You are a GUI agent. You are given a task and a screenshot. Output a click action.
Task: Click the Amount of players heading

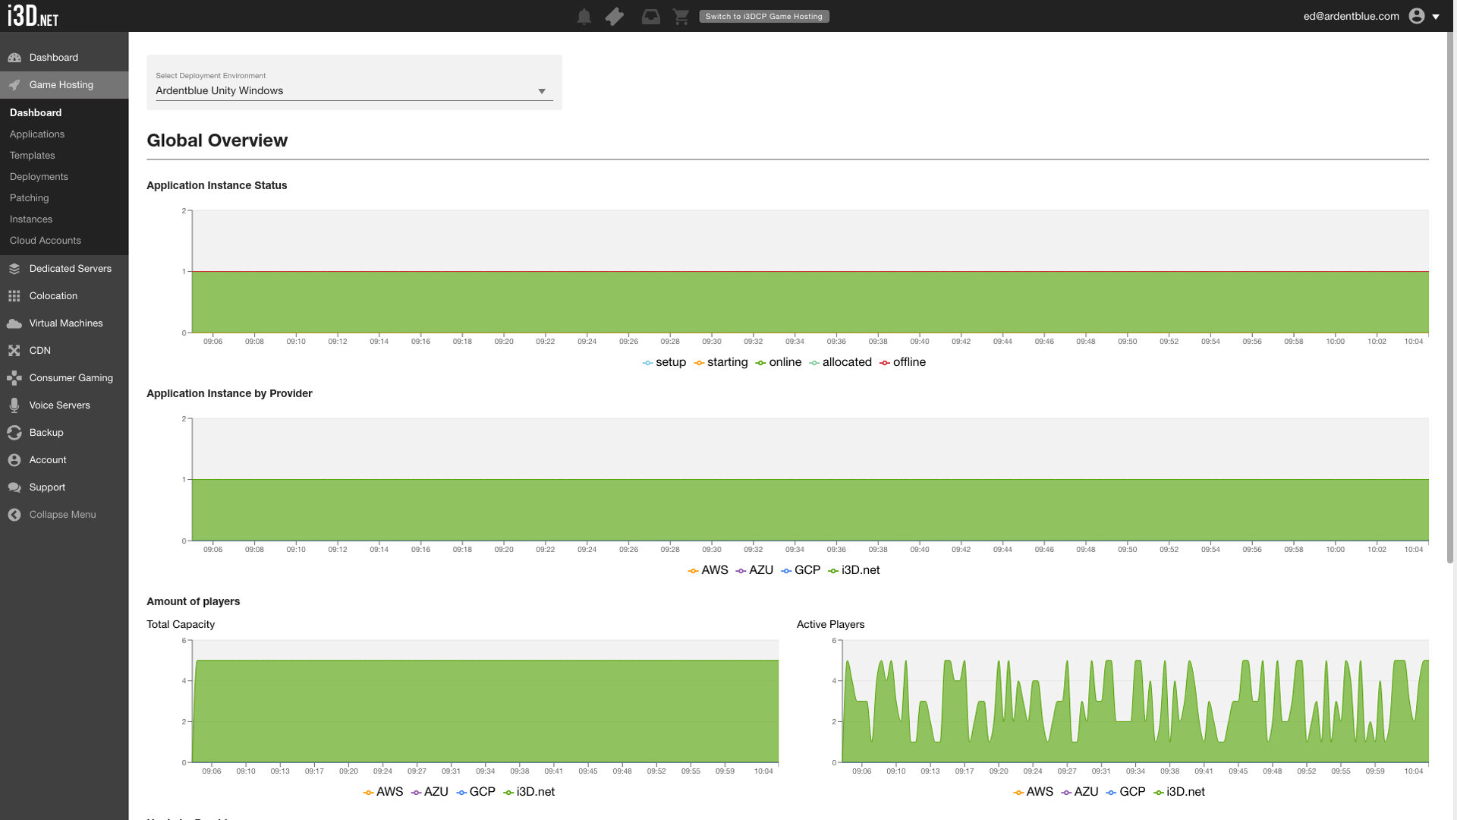pyautogui.click(x=193, y=601)
